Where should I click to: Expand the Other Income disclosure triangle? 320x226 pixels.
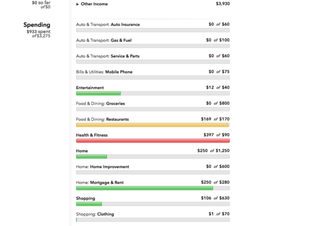tap(77, 4)
